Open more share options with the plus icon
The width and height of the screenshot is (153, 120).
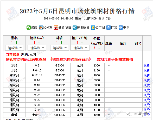pos(121,28)
